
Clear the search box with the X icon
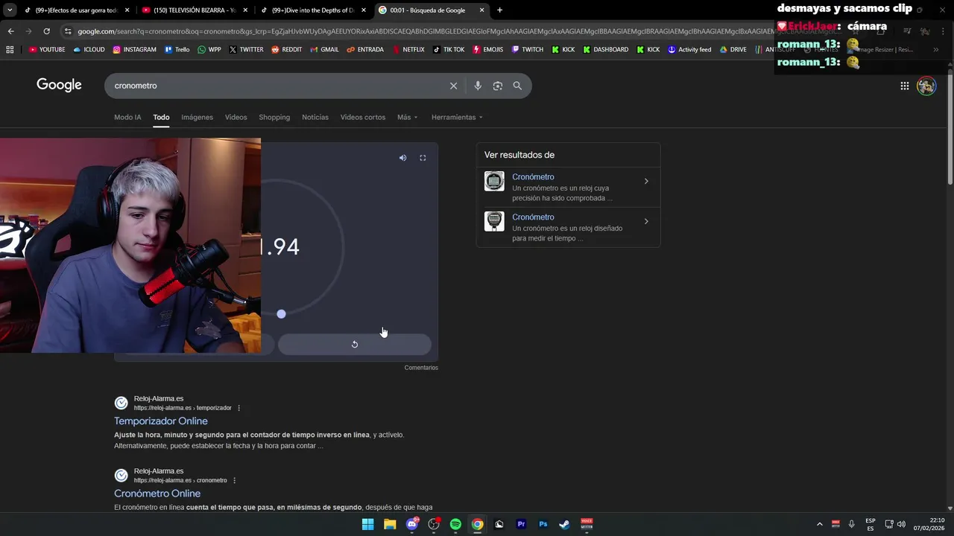pyautogui.click(x=453, y=86)
